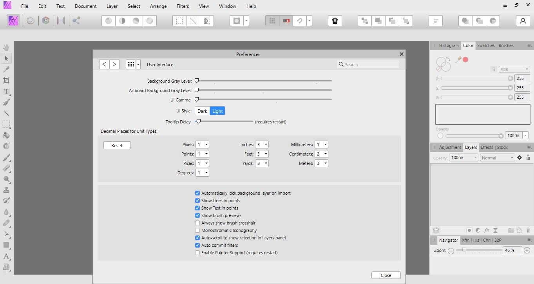
Task: Click the UI Gamma slider handle
Action: 197,99
